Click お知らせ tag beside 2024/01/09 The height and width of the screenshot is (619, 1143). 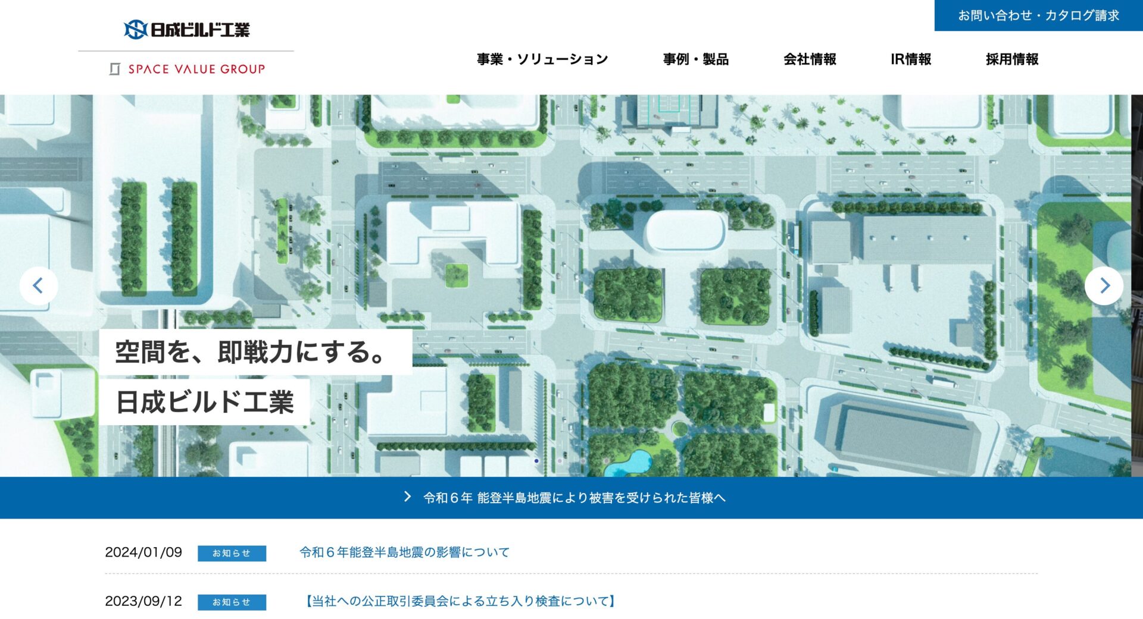pyautogui.click(x=232, y=553)
